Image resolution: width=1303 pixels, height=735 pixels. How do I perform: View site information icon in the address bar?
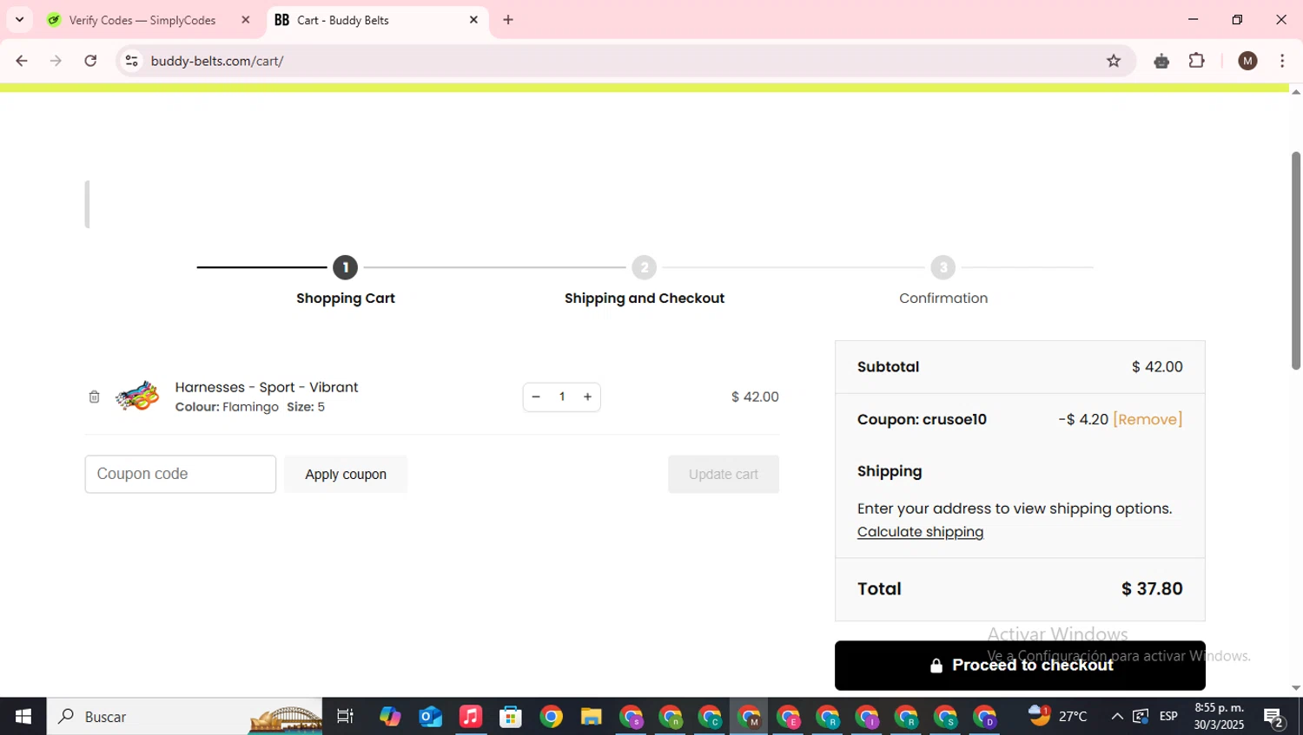(131, 61)
